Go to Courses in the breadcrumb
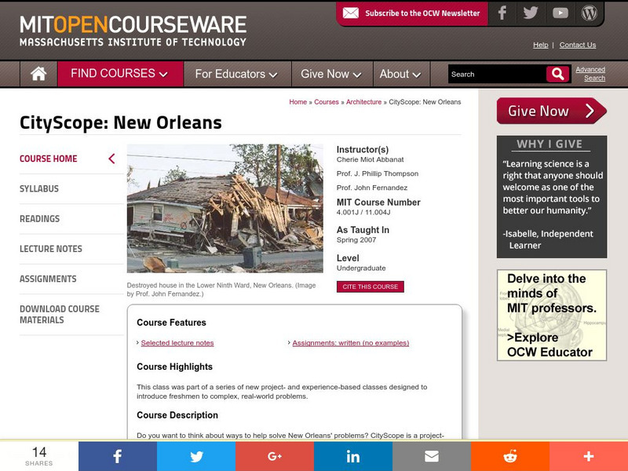 point(327,102)
